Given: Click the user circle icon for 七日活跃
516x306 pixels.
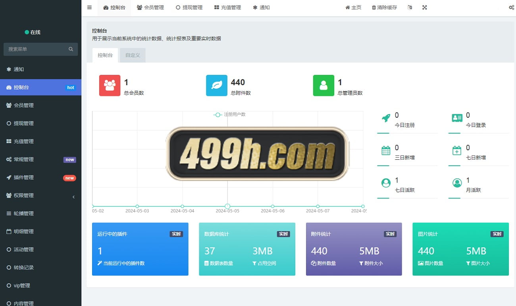Looking at the screenshot, I should tap(386, 183).
